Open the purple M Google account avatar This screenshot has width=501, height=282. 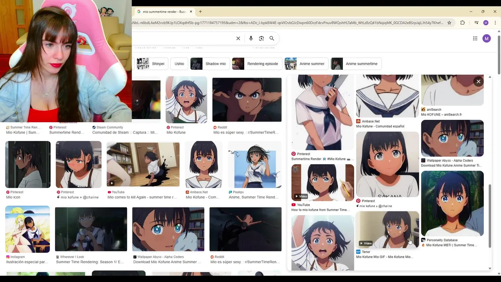pos(487,38)
